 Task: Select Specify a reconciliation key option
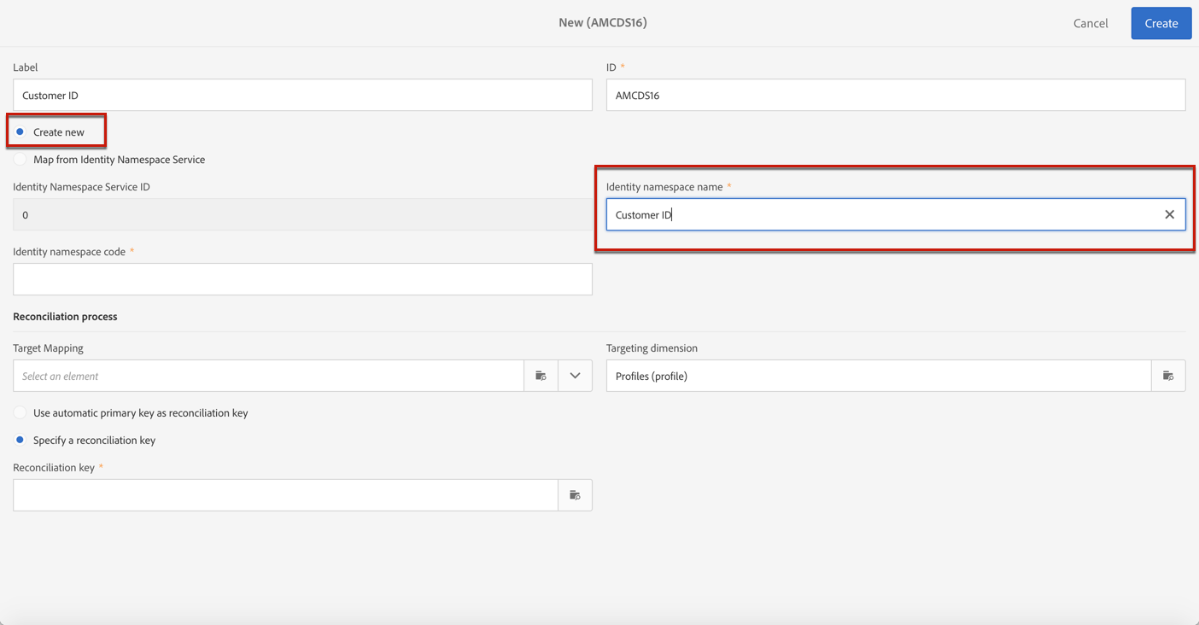click(20, 441)
